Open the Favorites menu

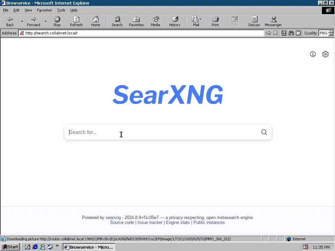(x=44, y=10)
